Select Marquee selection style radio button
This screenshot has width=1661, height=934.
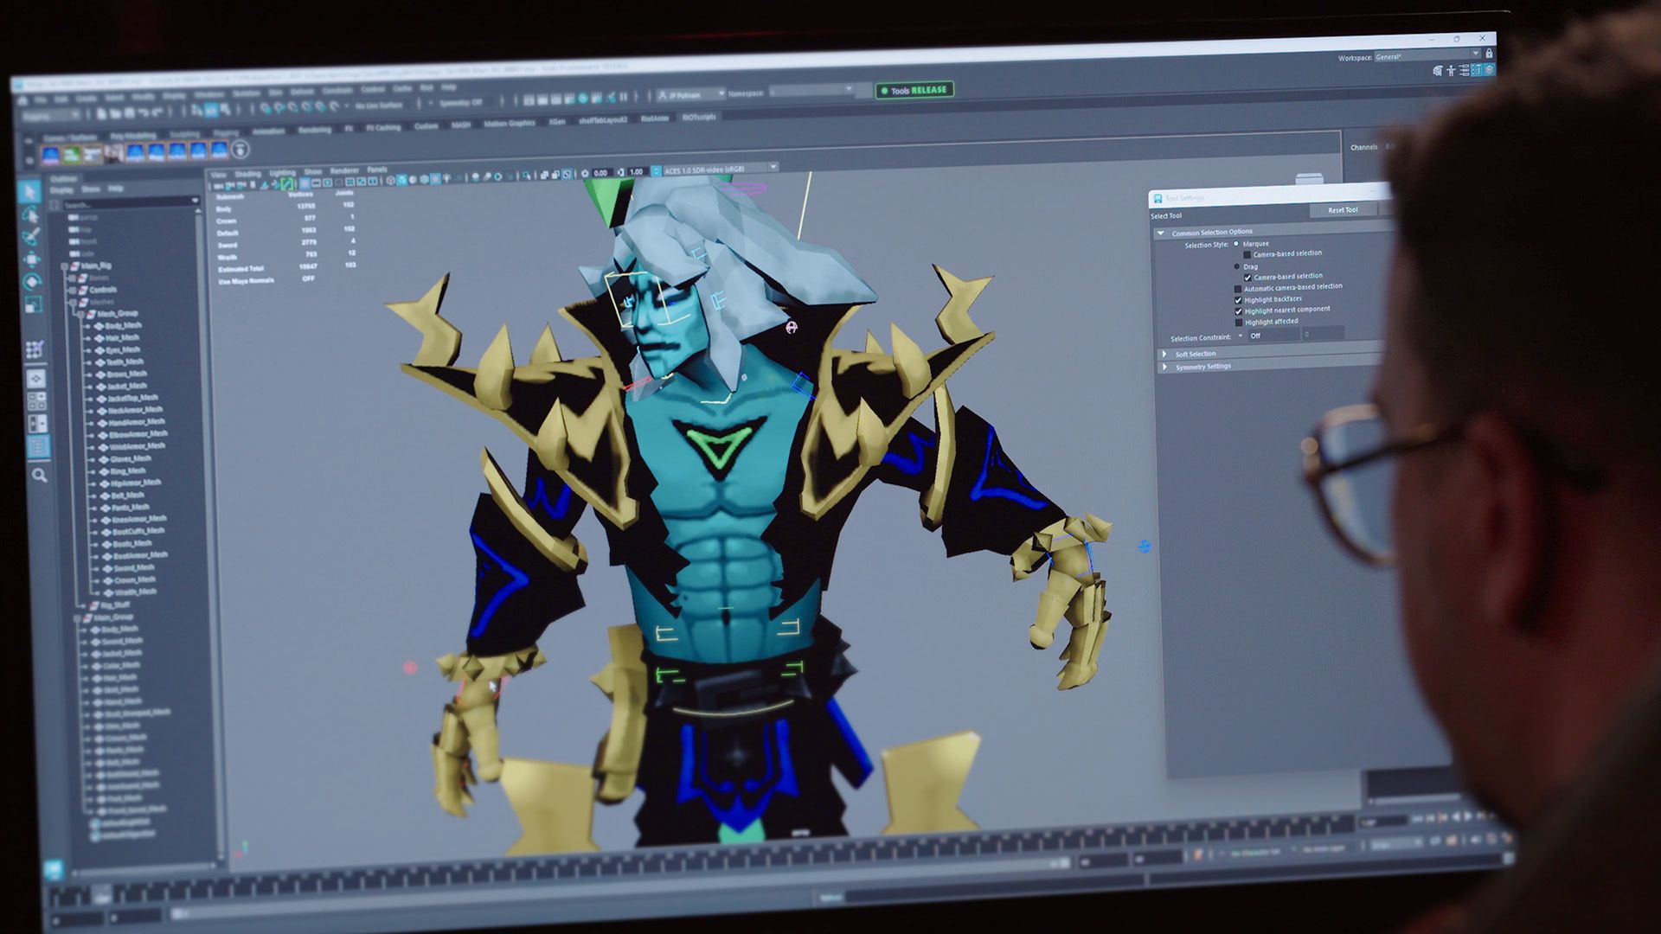(x=1235, y=244)
